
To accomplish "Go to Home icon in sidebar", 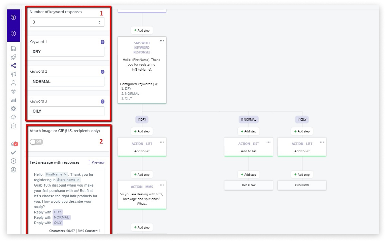I will coord(13,48).
